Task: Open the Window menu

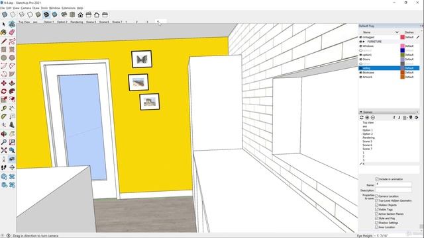Action: coord(54,8)
